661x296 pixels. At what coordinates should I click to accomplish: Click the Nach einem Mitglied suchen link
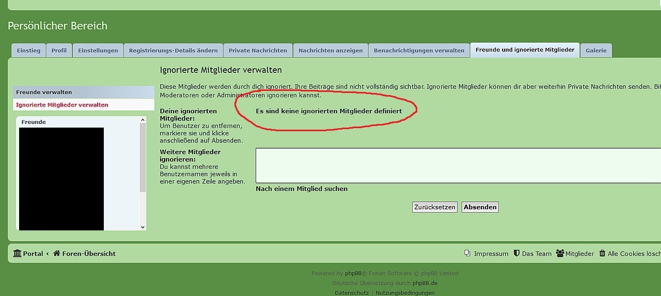point(302,189)
